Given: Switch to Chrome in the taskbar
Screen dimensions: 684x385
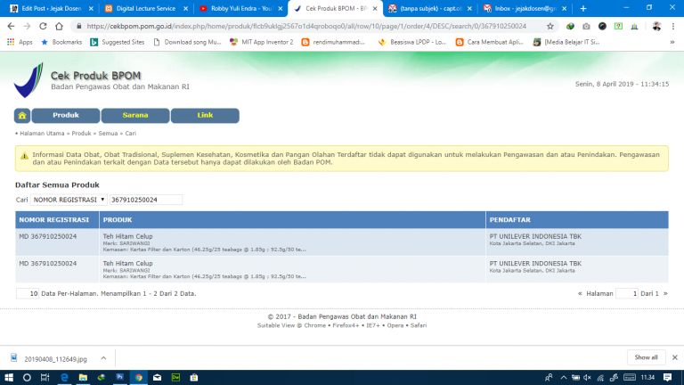Looking at the screenshot, I should click(x=139, y=377).
